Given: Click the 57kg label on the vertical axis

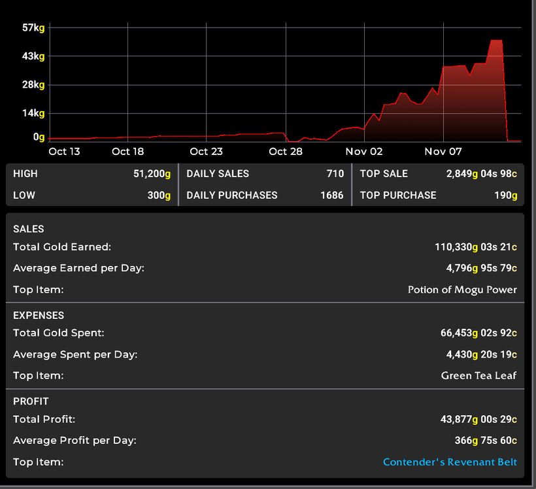Looking at the screenshot, I should 33,27.
